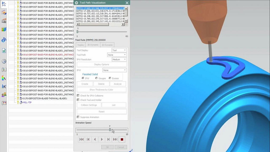Select the Gouges radio button
This screenshot has width=270, height=152.
click(97, 78)
